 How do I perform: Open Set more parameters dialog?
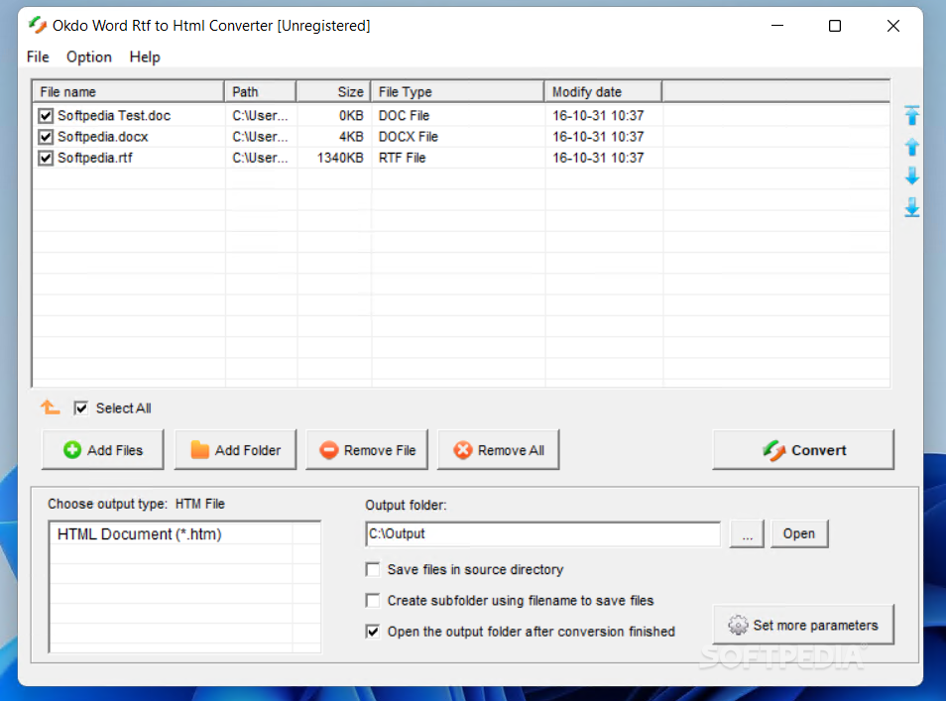point(803,625)
